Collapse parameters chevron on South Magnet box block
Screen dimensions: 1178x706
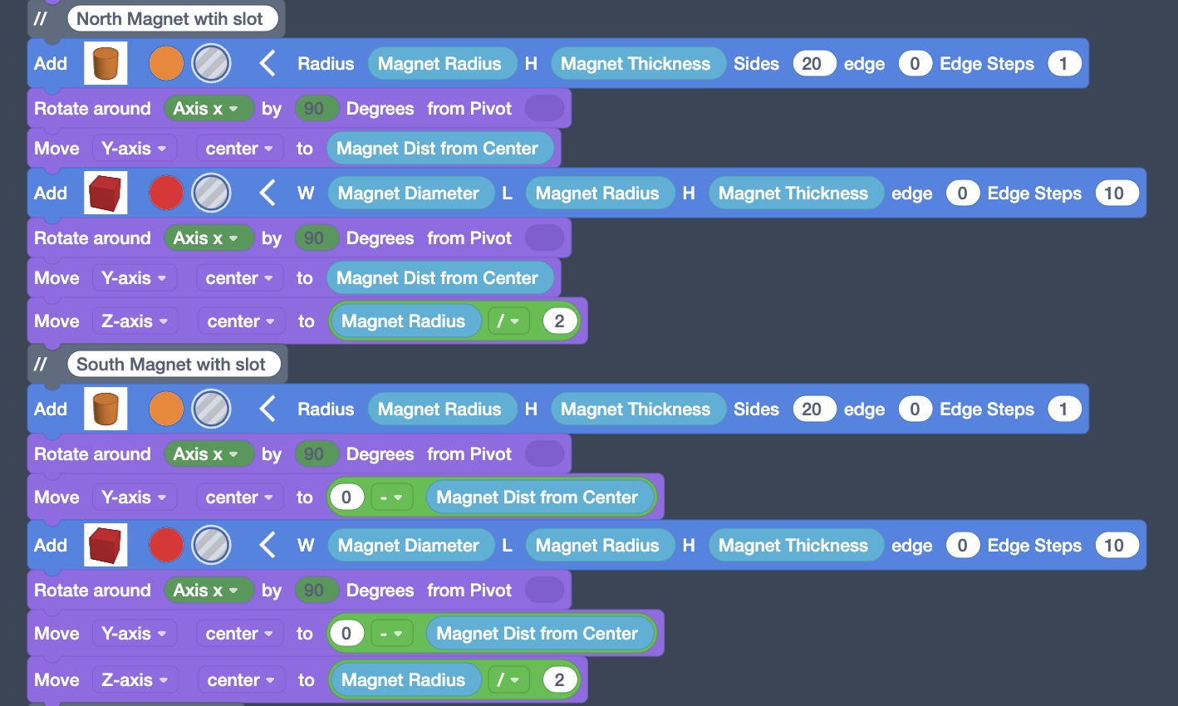pyautogui.click(x=268, y=545)
